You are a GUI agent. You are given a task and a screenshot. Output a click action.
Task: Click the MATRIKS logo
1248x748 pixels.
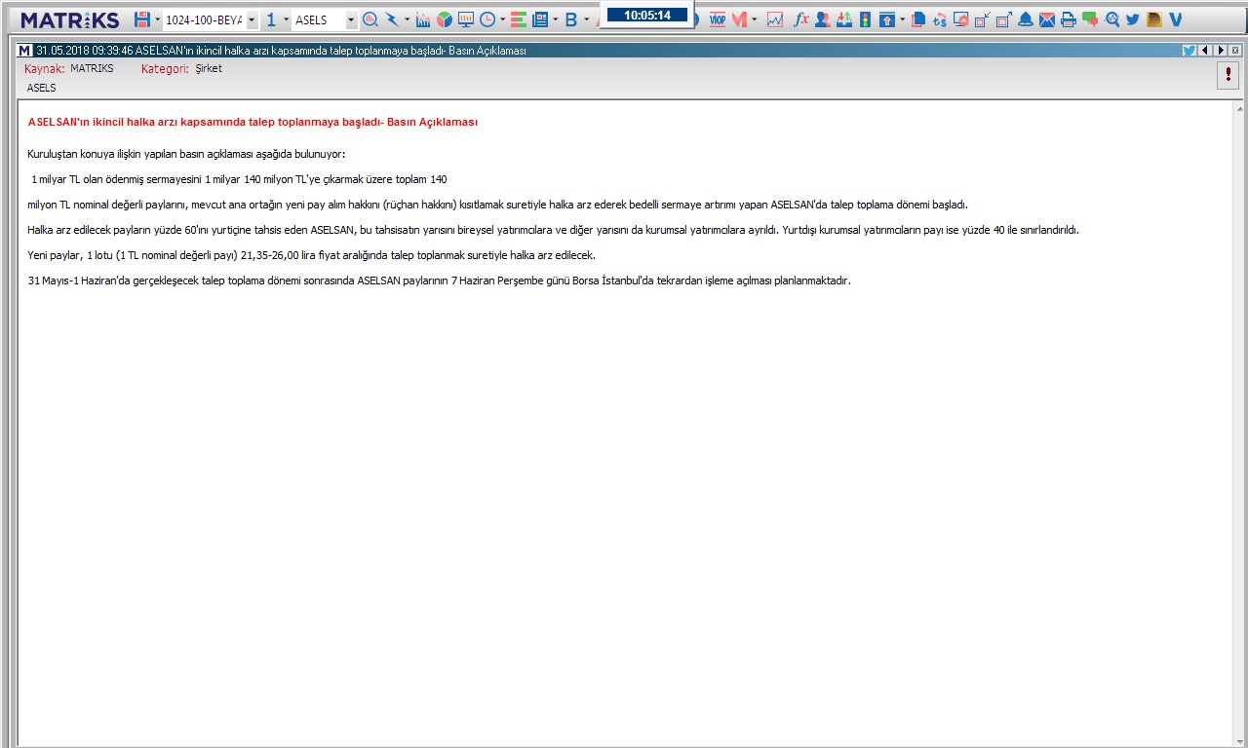pyautogui.click(x=69, y=20)
